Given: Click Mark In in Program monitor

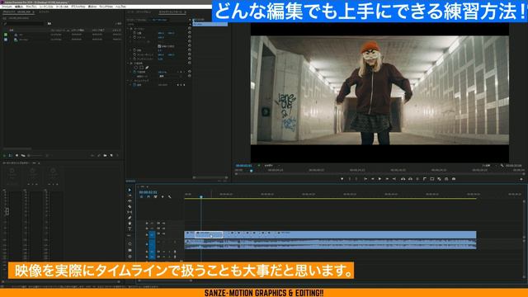Looking at the screenshot, I should click(350, 179).
